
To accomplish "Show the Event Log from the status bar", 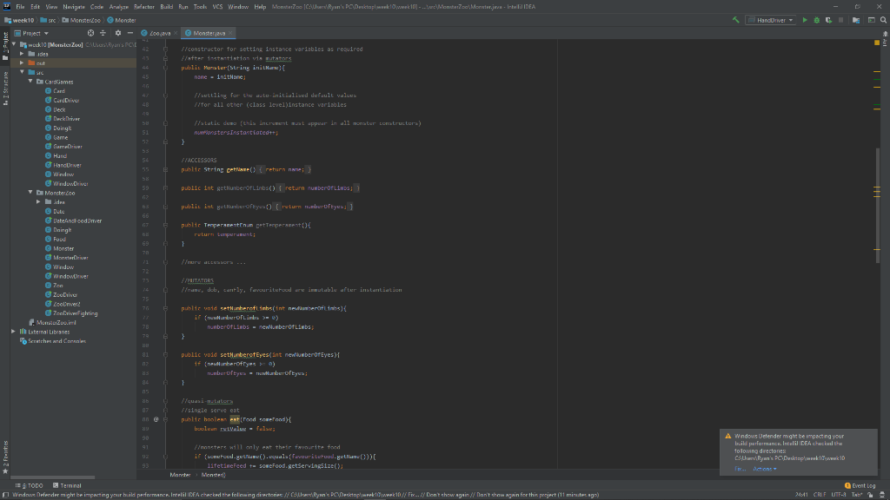I will point(864,485).
